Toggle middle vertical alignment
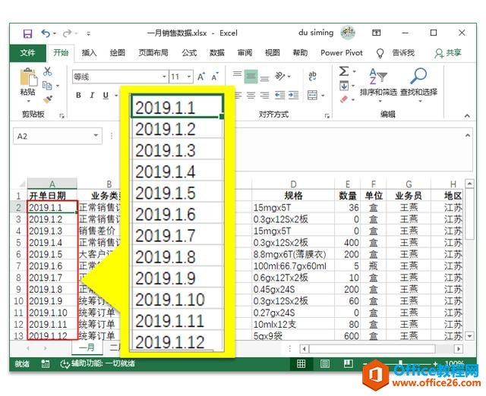 [251, 77]
